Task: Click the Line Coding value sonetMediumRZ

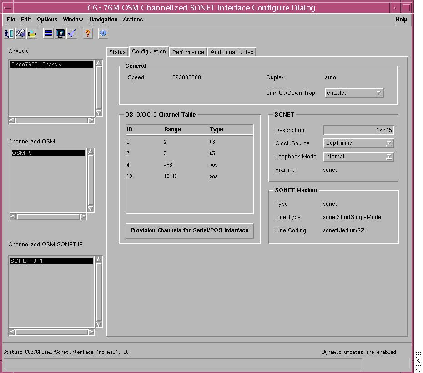Action: coord(344,230)
